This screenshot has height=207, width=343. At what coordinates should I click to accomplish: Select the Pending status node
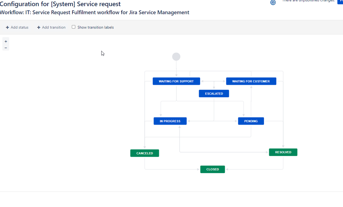[251, 121]
